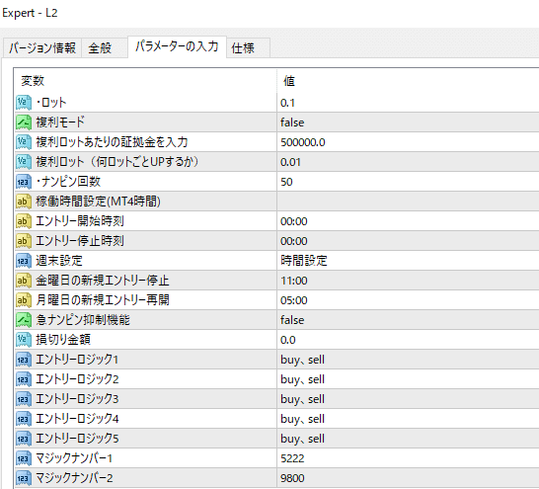
Task: Click the icon beside 複利ロットあたりの証拠金を入力
Action: [24, 142]
